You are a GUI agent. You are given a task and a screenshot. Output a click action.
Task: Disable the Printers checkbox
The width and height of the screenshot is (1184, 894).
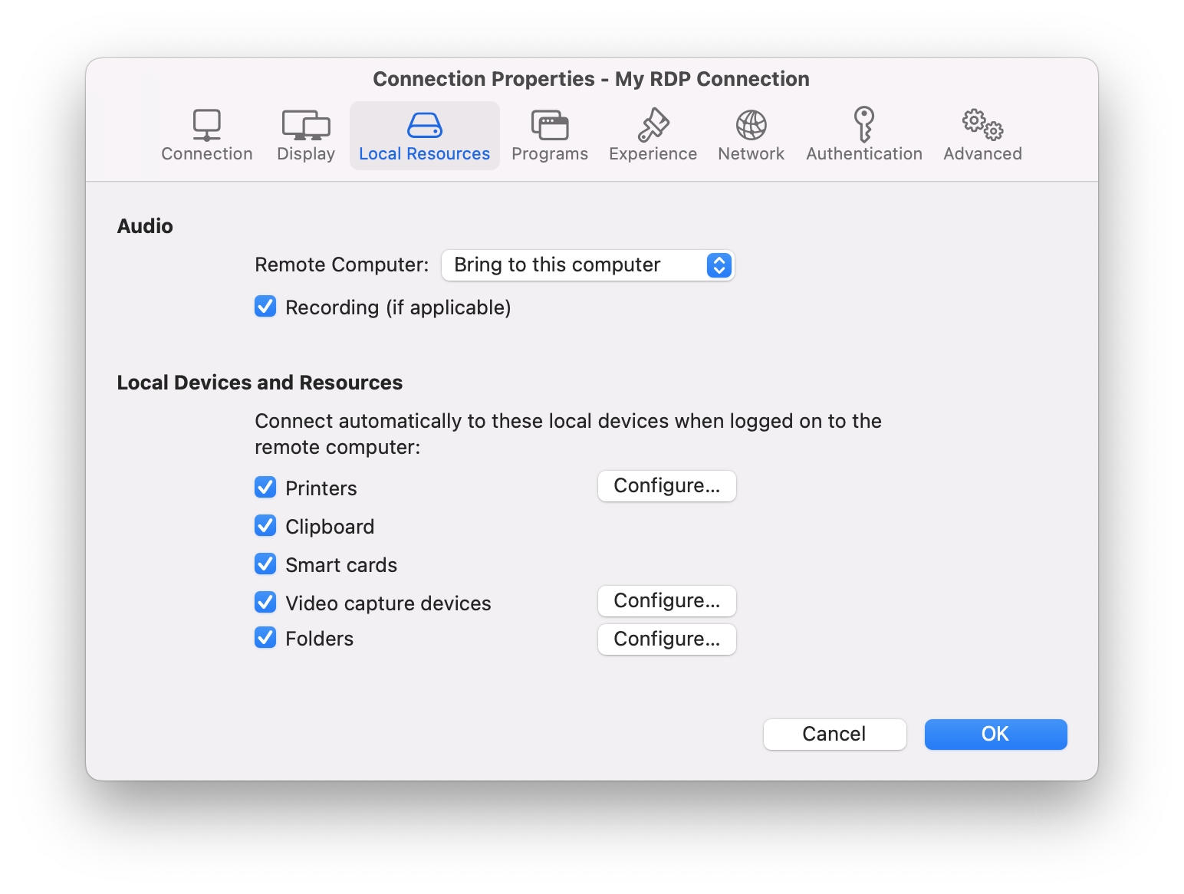[x=265, y=488]
